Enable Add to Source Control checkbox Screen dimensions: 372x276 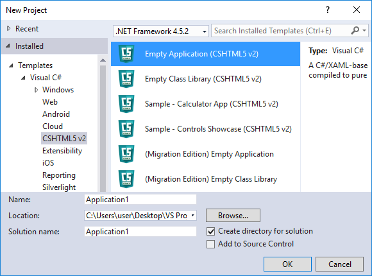210,244
